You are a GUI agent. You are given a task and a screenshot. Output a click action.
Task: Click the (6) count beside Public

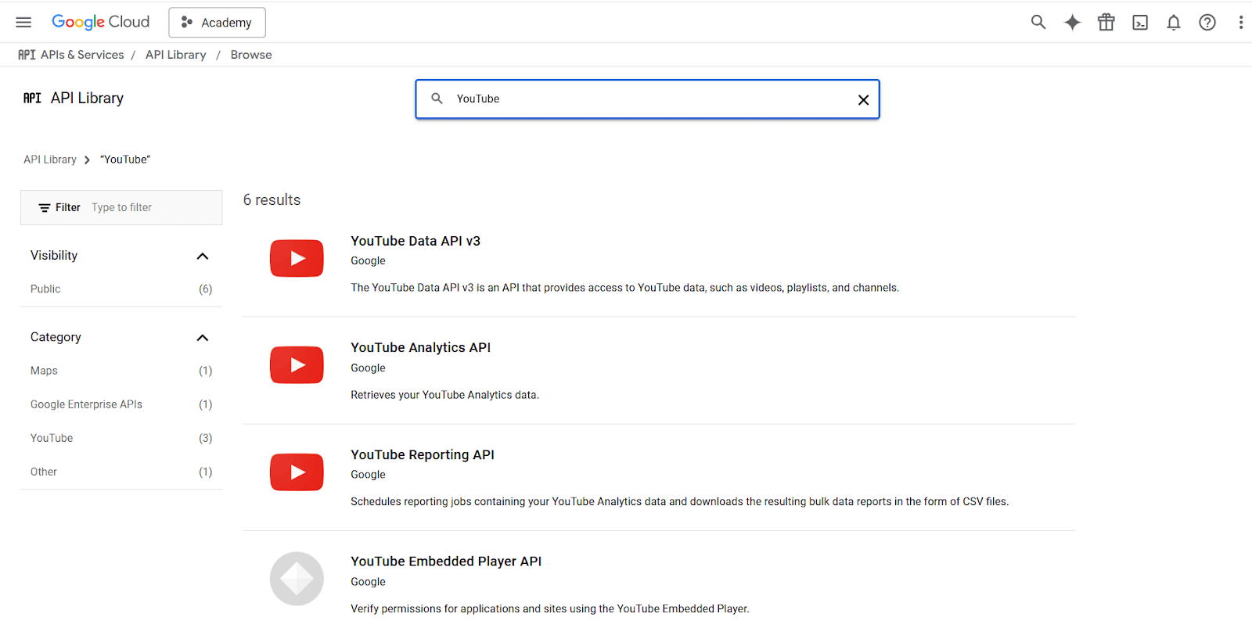click(x=205, y=289)
